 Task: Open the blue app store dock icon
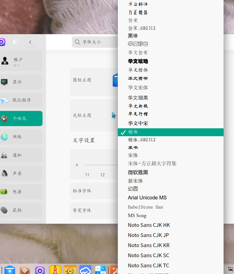pyautogui.click(x=10, y=270)
